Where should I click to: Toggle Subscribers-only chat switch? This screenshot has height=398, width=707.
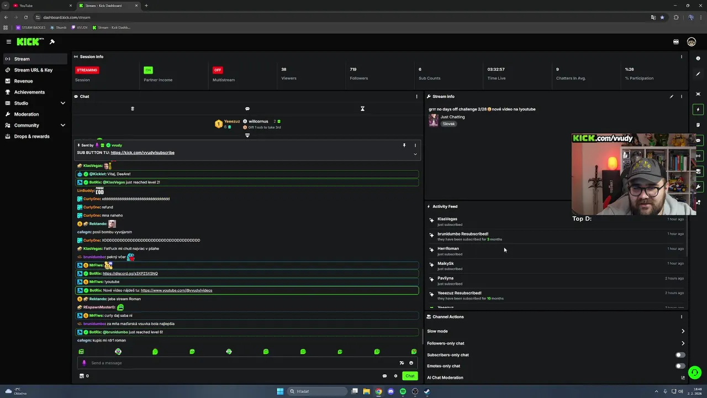[680, 355]
